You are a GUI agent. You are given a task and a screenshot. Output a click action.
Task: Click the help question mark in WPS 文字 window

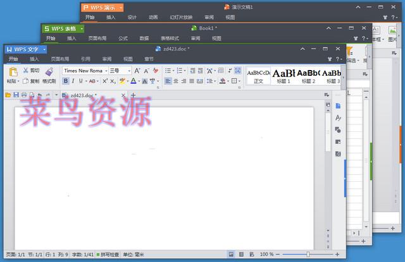(x=337, y=59)
